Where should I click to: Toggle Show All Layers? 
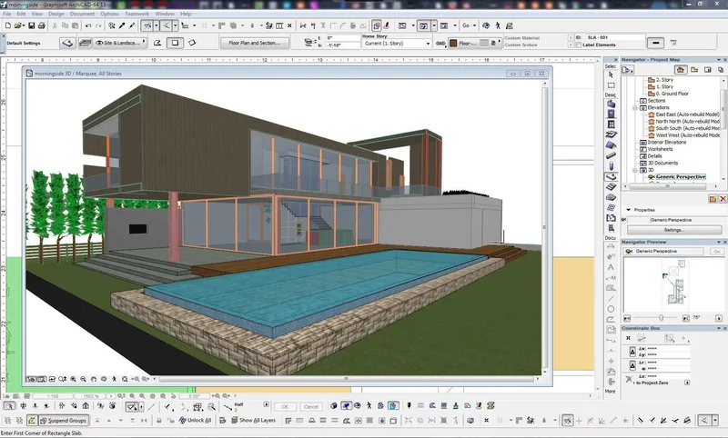pyautogui.click(x=254, y=421)
